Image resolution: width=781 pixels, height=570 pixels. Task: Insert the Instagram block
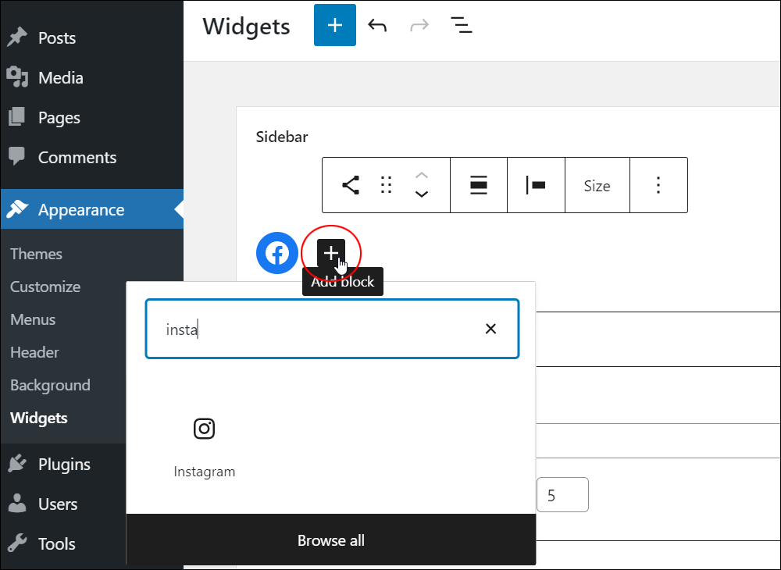tap(204, 447)
